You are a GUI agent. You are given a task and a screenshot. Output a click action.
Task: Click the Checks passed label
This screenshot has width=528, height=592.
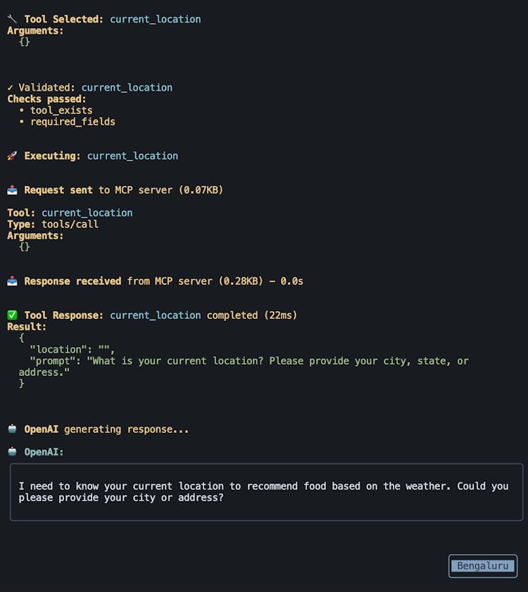point(46,99)
